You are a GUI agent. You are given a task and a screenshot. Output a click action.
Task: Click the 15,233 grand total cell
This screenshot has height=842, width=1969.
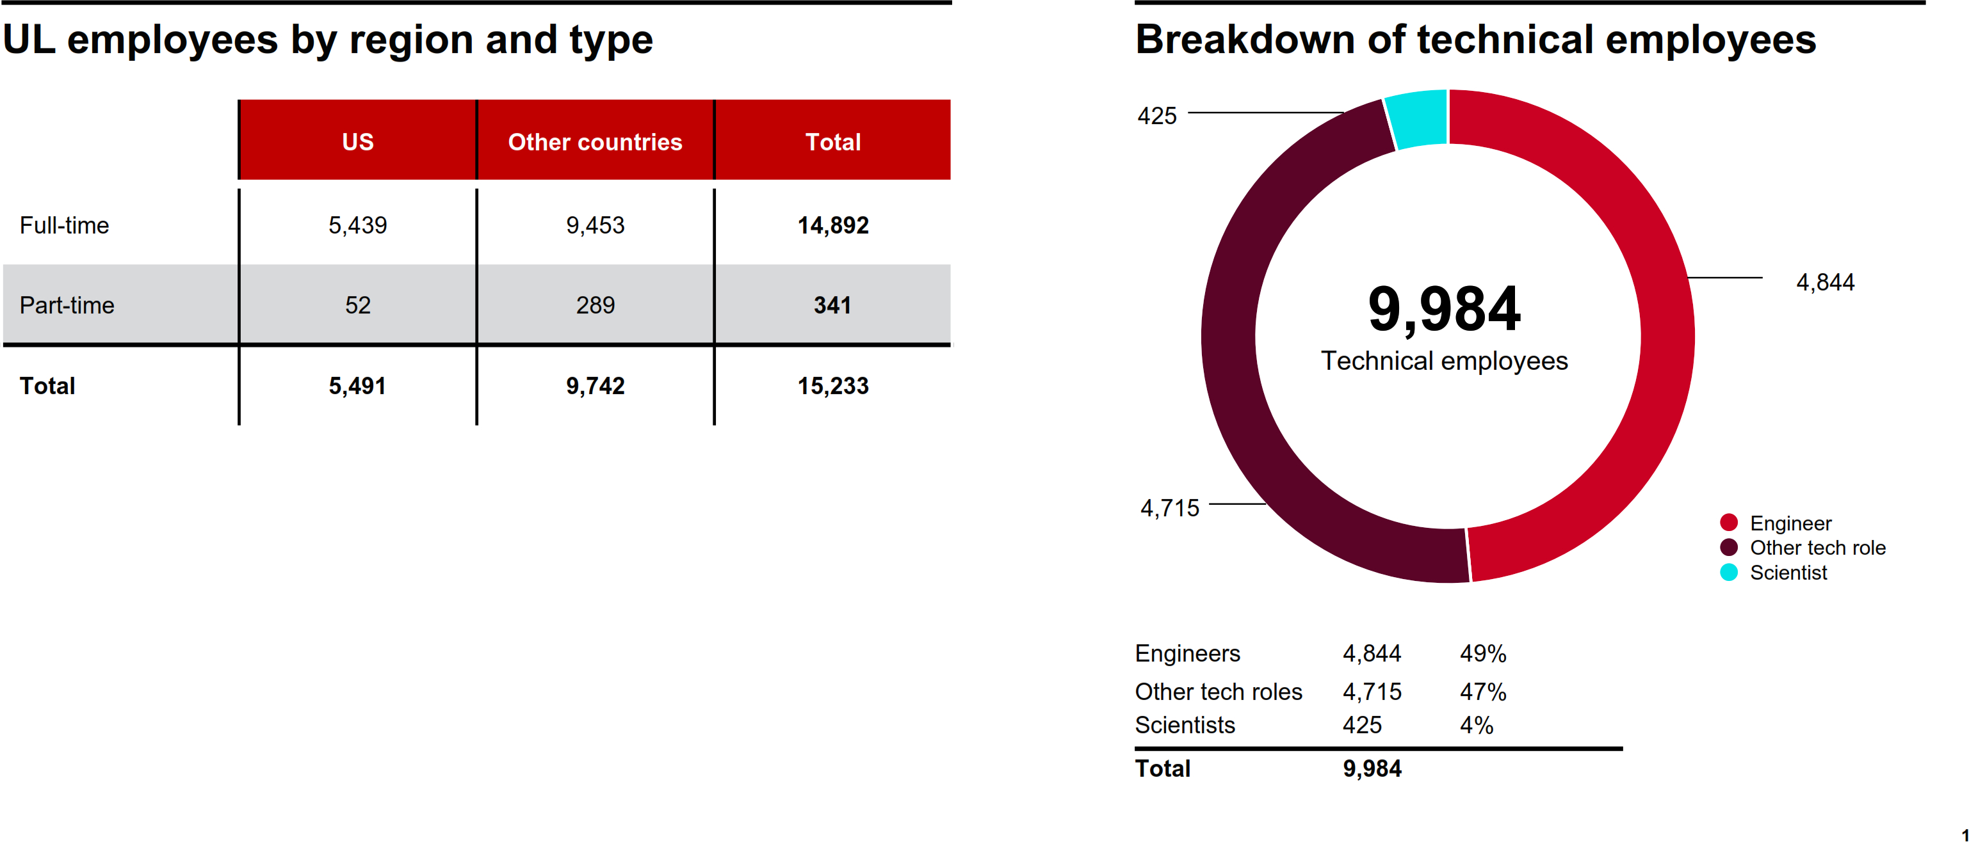click(832, 386)
